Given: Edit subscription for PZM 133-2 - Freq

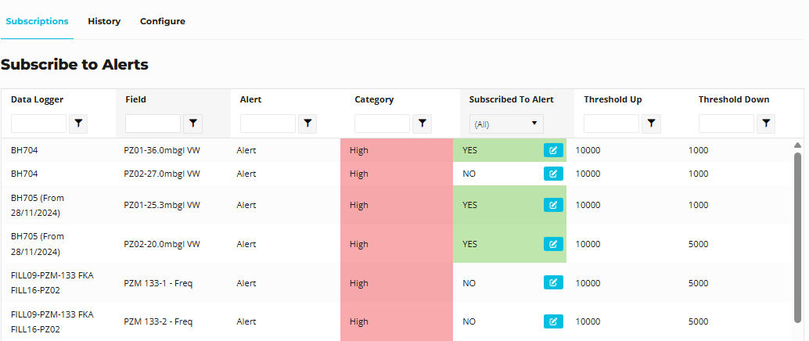Looking at the screenshot, I should coord(553,321).
